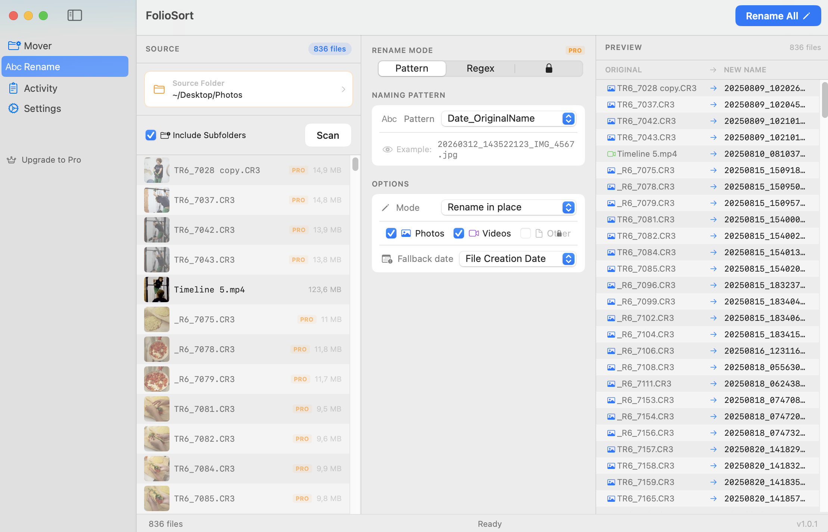Click the PRO badge beside Rename Mode

pyautogui.click(x=575, y=50)
